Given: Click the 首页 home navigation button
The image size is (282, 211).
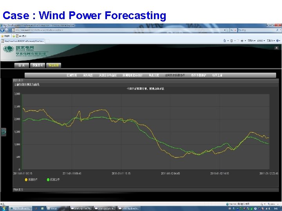Looking at the screenshot, I should 22,66.
